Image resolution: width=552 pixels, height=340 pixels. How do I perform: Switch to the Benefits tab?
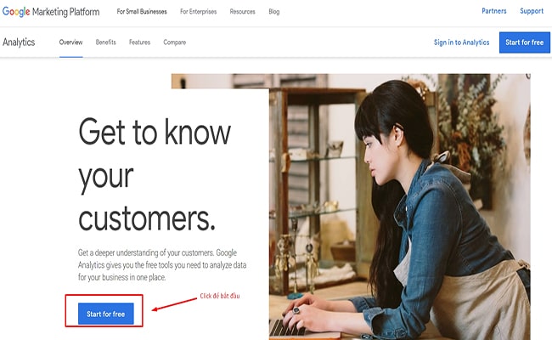click(105, 42)
